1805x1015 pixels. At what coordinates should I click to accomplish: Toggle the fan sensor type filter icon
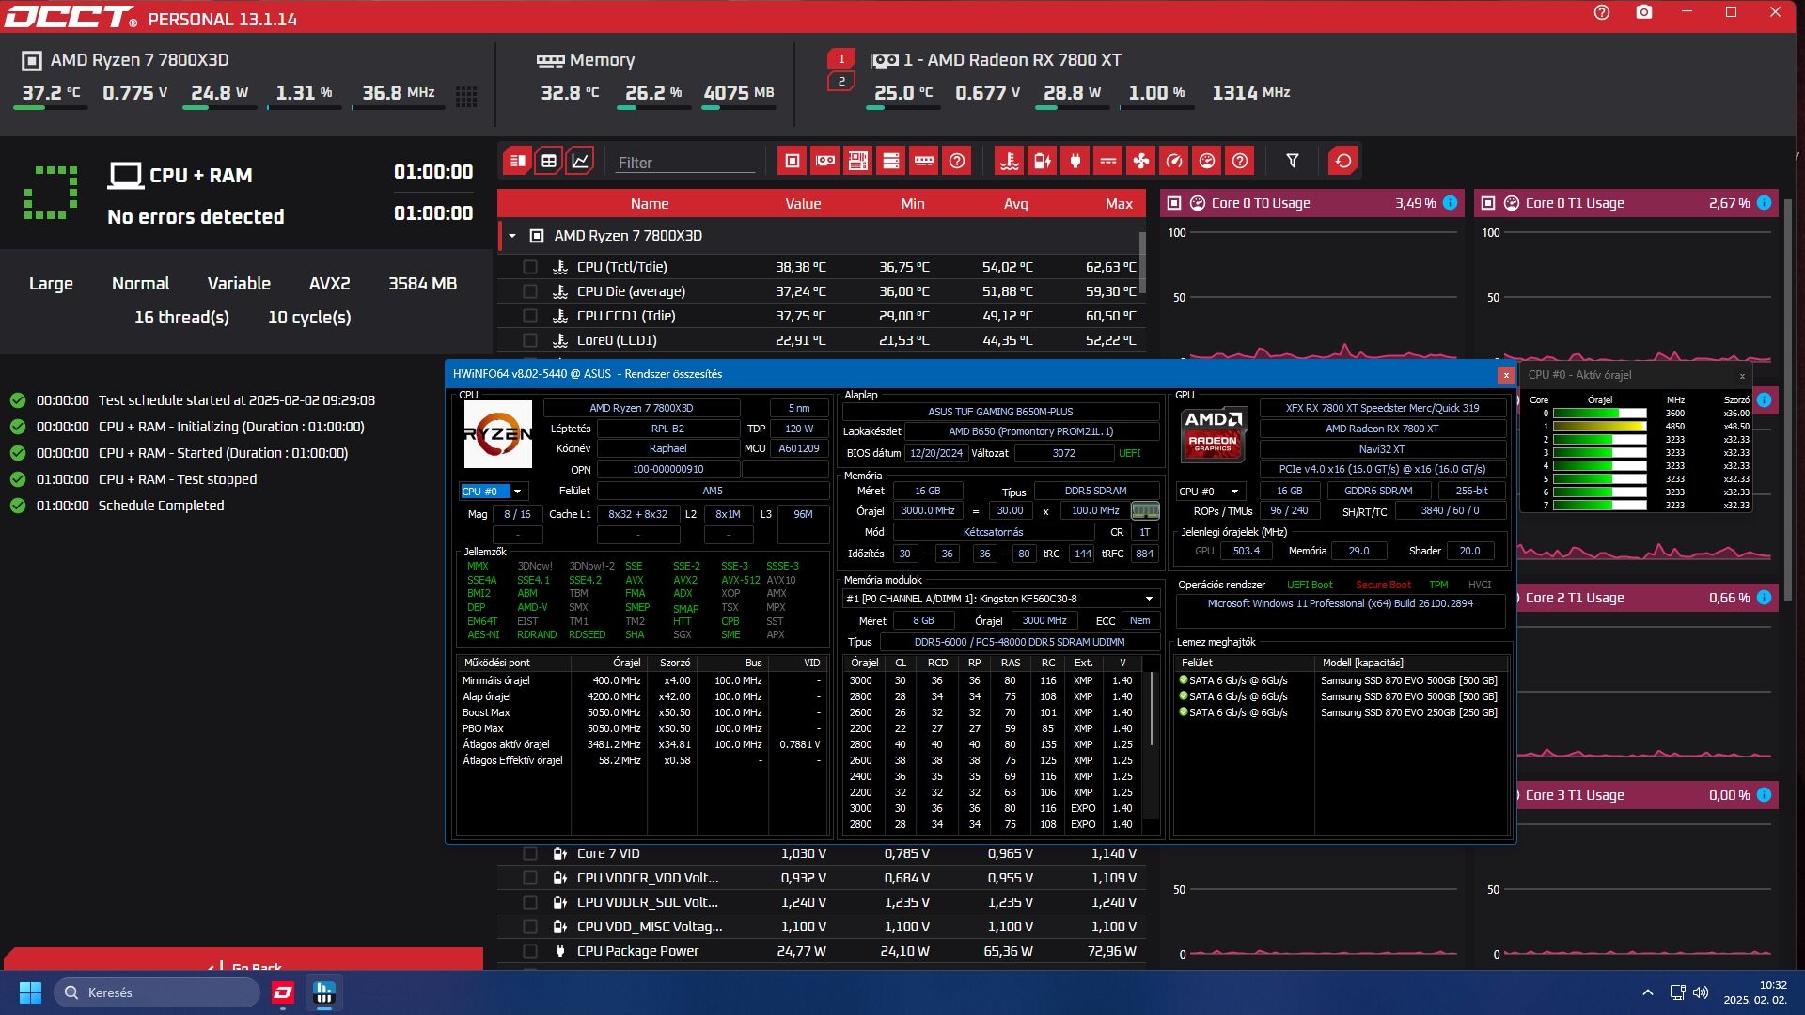click(x=1141, y=162)
